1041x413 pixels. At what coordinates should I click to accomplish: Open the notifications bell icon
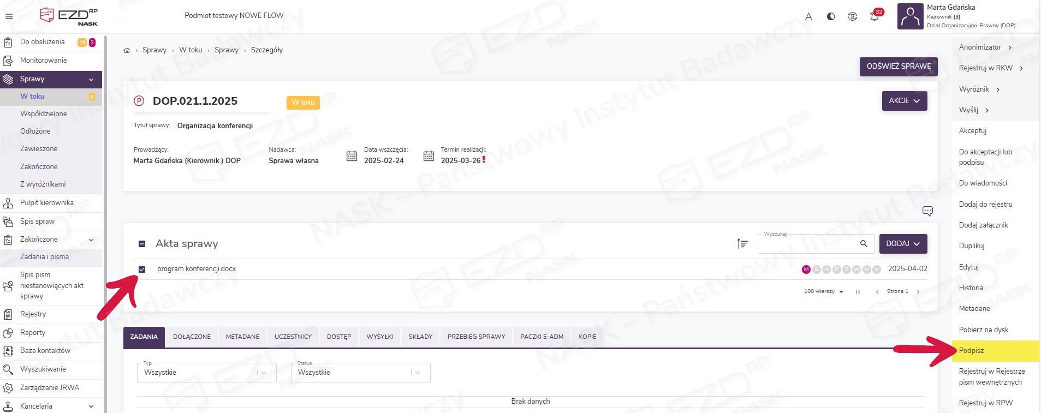tap(875, 16)
